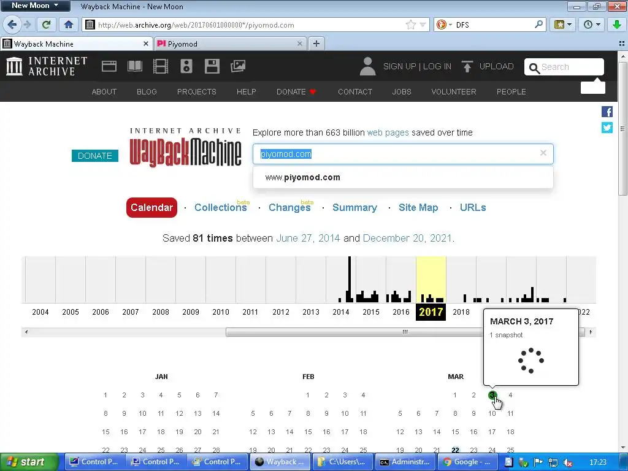The height and width of the screenshot is (471, 628).
Task: Open the Internet Archive audio speaker icon
Action: tap(186, 66)
